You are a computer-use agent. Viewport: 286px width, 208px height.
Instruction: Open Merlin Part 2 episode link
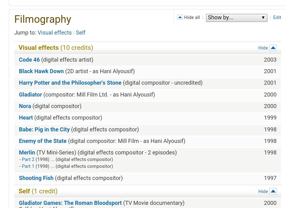pyautogui.click(x=28, y=159)
